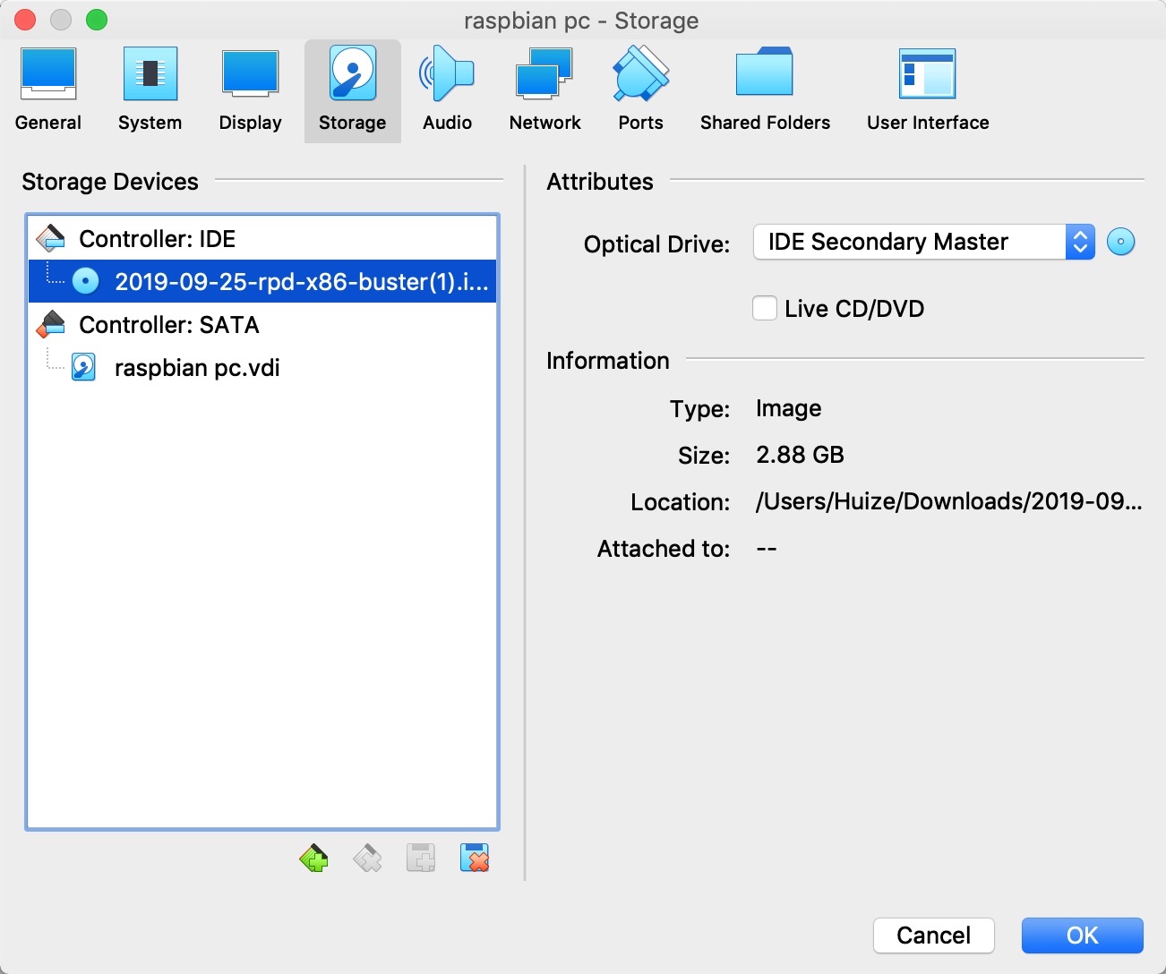
Task: Click the remove selected controller icon
Action: 367,859
